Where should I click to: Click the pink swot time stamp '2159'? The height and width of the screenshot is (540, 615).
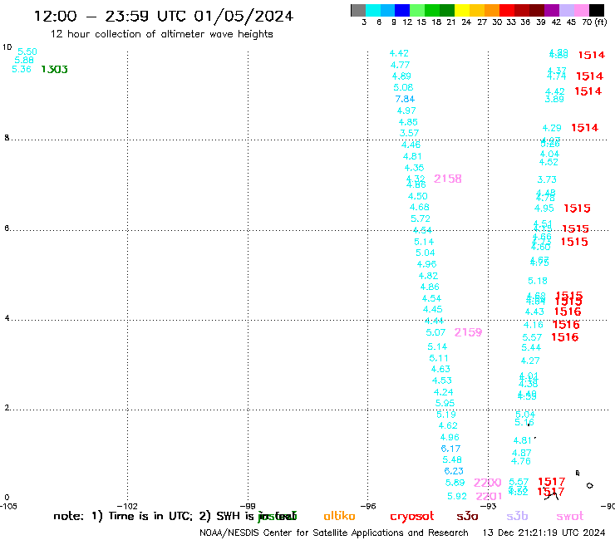[x=468, y=332]
